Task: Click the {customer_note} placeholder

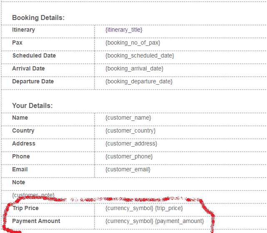Action: pos(33,195)
